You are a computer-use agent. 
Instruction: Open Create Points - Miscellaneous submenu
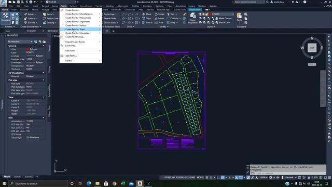(81, 14)
